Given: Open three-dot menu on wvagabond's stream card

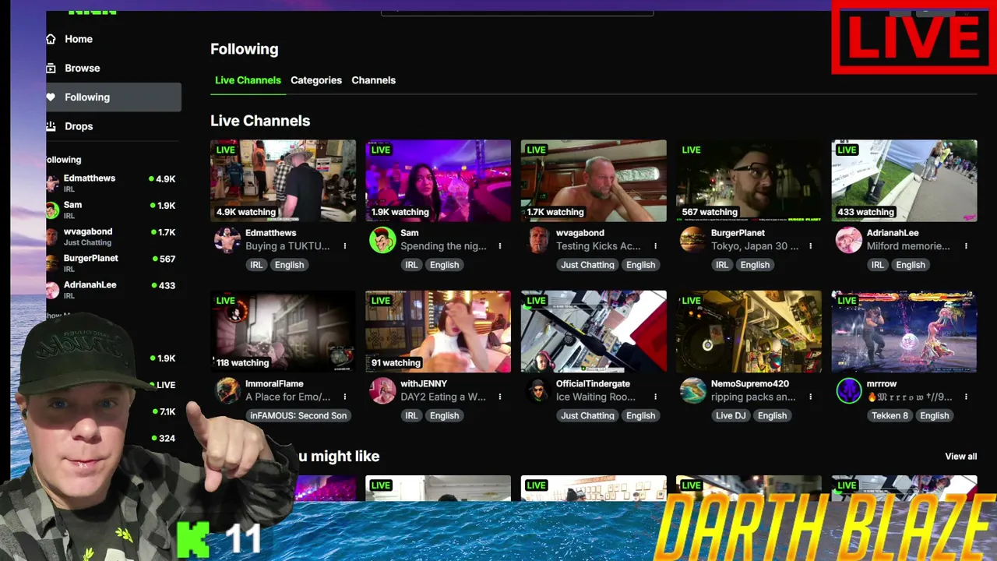Looking at the screenshot, I should pyautogui.click(x=655, y=246).
